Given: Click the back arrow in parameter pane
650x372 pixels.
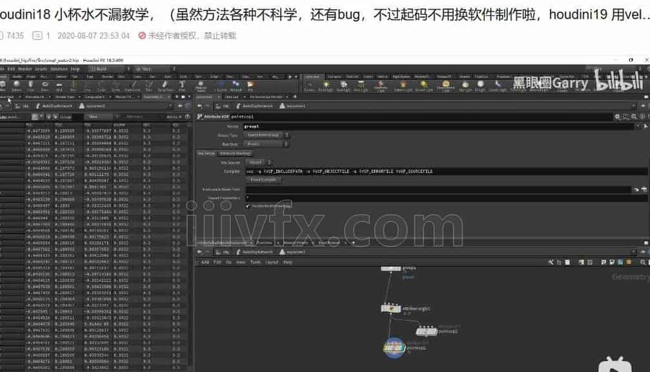Looking at the screenshot, I should pyautogui.click(x=200, y=106).
